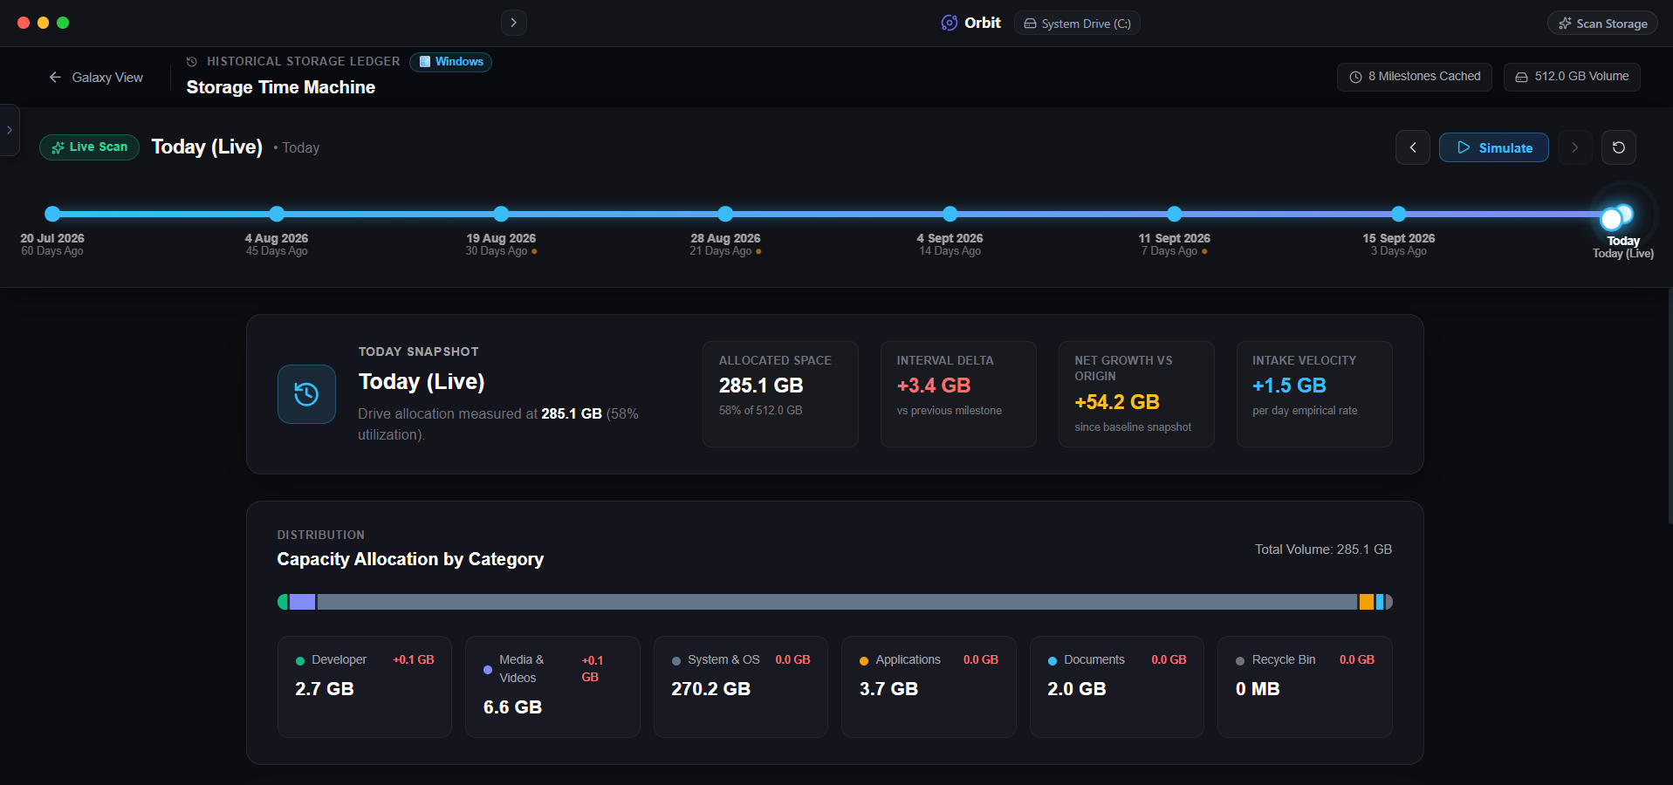Click the 'per day empirical rate' text

[1305, 410]
